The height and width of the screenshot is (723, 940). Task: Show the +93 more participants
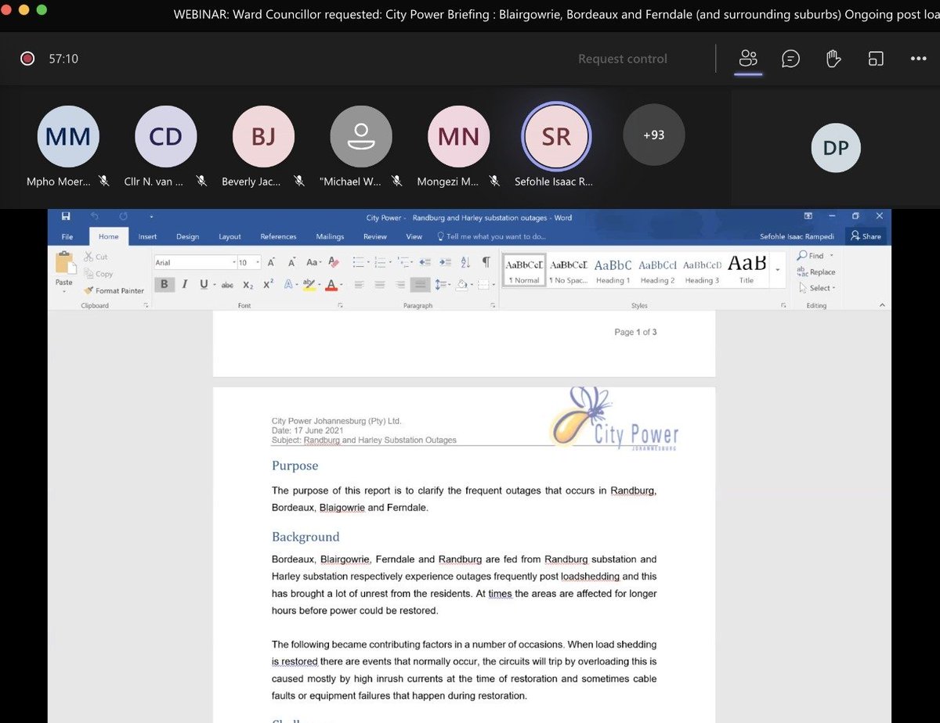point(653,135)
